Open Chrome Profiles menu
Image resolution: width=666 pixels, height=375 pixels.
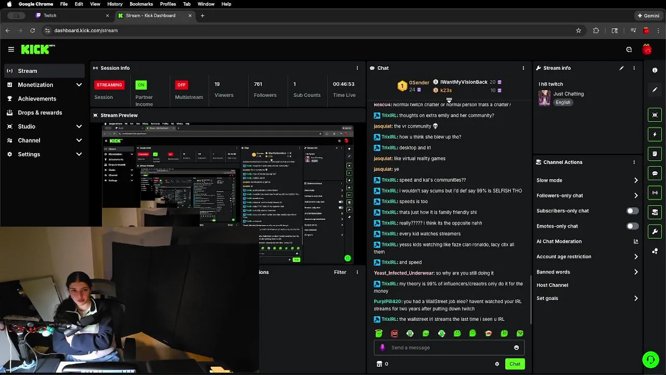click(168, 4)
